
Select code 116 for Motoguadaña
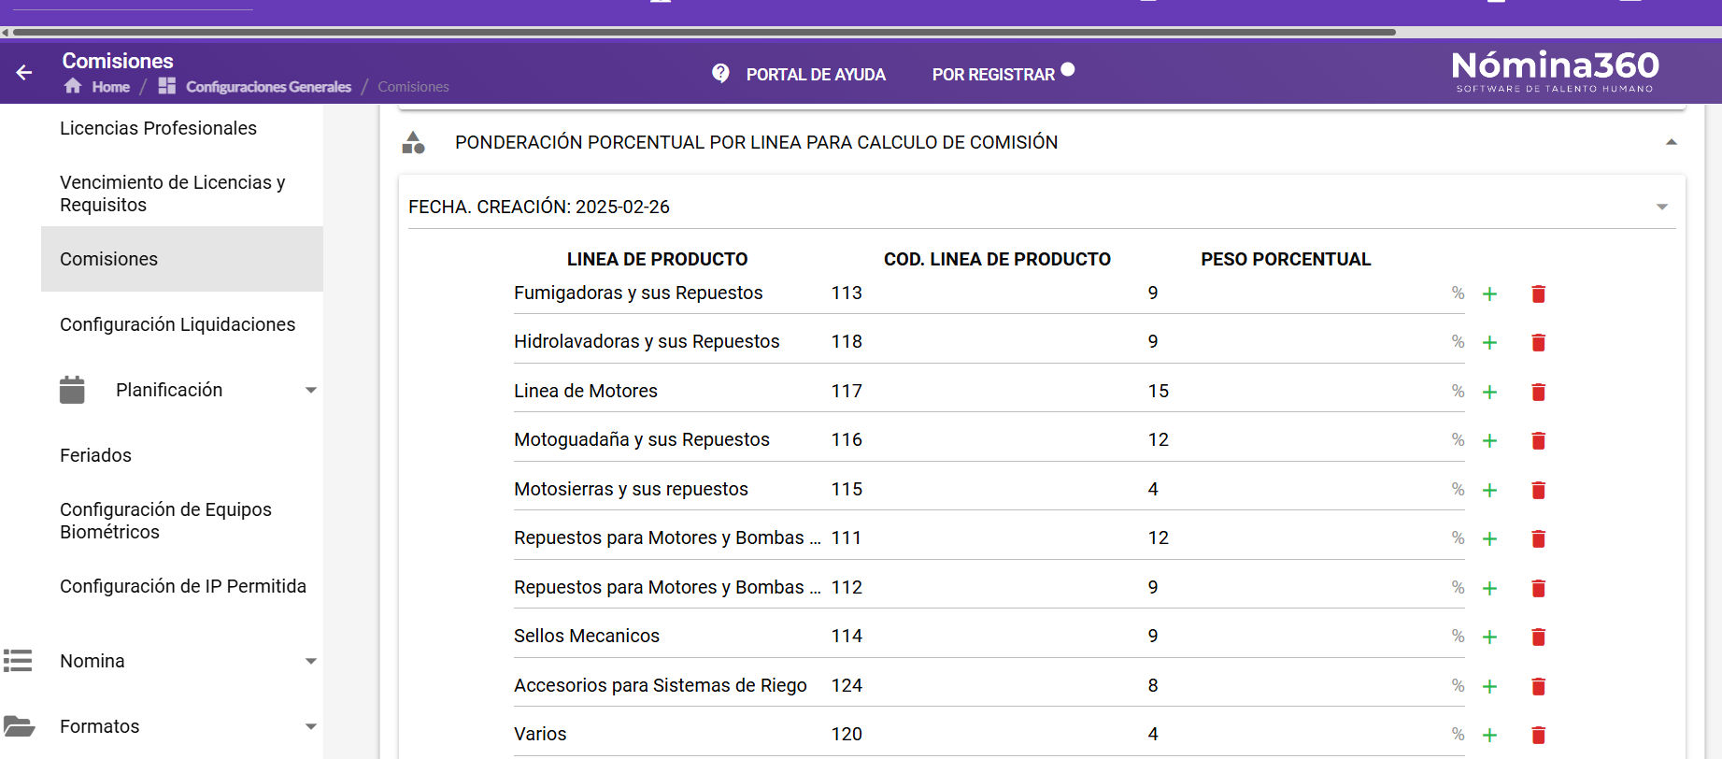(x=847, y=439)
